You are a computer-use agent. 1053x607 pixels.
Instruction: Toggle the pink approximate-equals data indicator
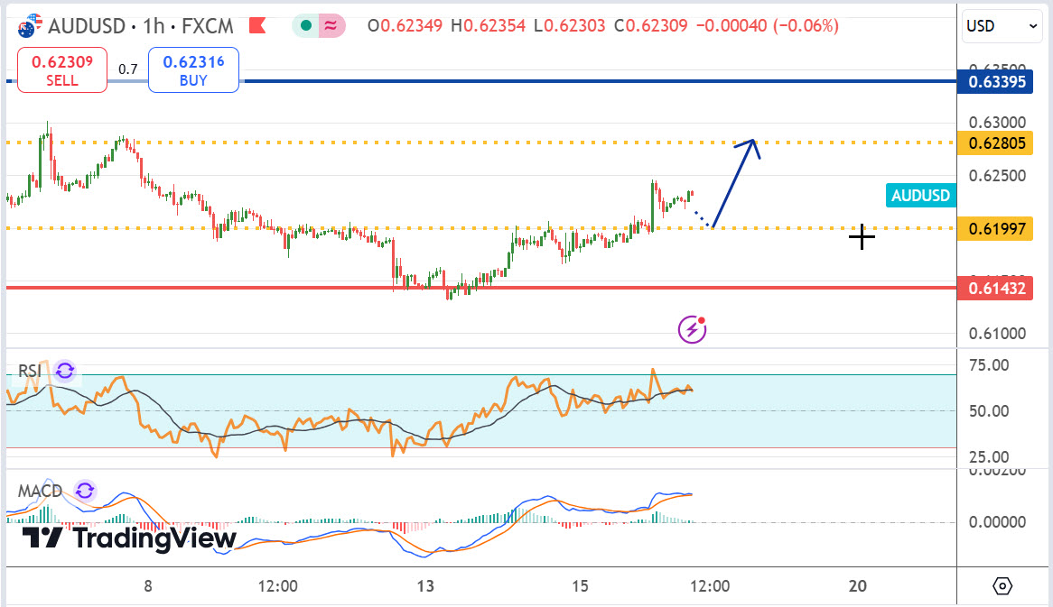click(x=331, y=26)
